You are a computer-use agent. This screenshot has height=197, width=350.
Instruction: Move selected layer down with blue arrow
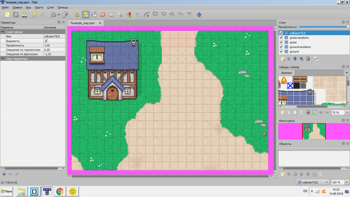[x=295, y=59]
